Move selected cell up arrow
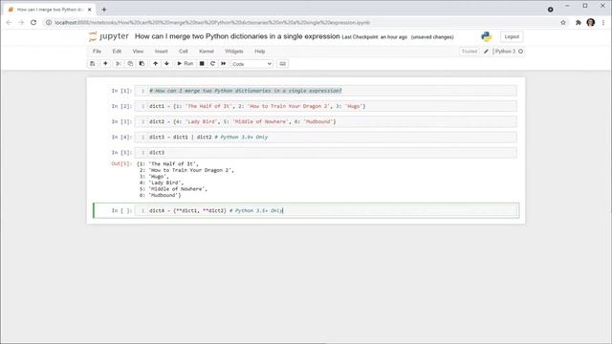This screenshot has height=344, width=612. pyautogui.click(x=155, y=64)
